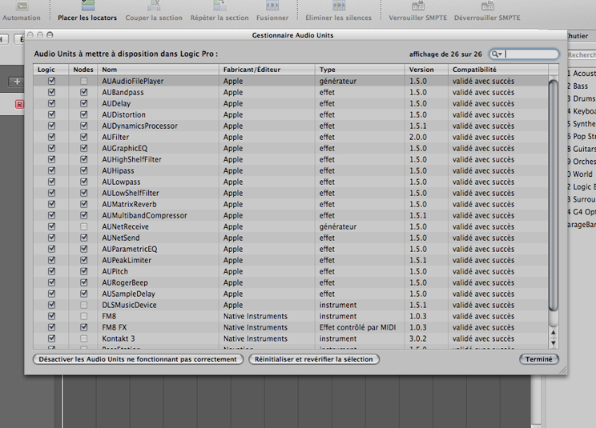This screenshot has height=428, width=596.
Task: Enable Nodes checkbox for AUAudioFilePlayer
Action: point(83,81)
